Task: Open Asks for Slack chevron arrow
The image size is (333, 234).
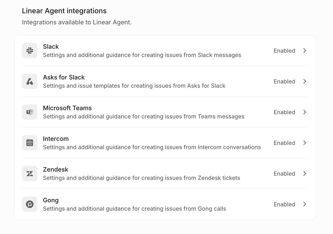Action: click(x=305, y=81)
